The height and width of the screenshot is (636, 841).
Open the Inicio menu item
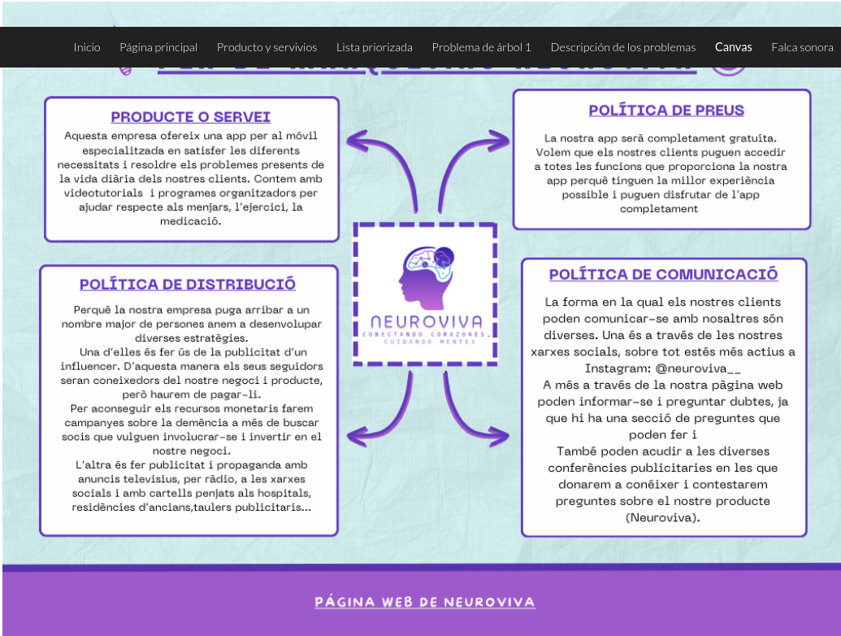(87, 47)
